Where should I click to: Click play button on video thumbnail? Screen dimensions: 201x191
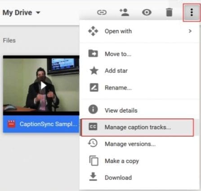(43, 86)
